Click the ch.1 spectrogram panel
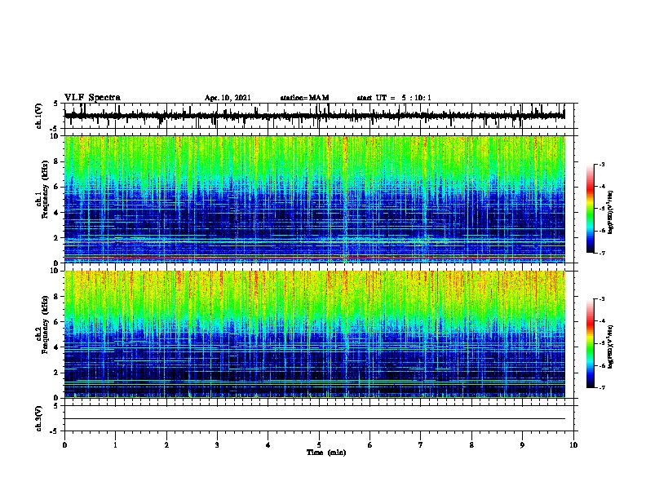This screenshot has height=499, width=646. pos(315,199)
